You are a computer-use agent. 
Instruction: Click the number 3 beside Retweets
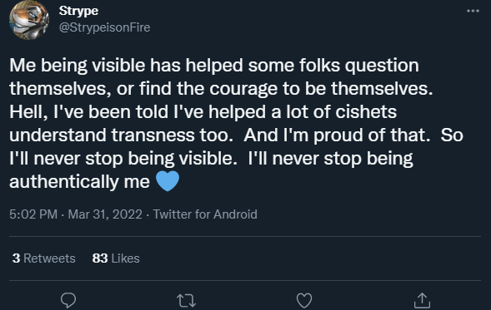17,258
